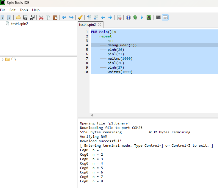The height and width of the screenshot is (188, 218).
Task: Click code line 4 debug(udec(n))
Action: (122, 45)
